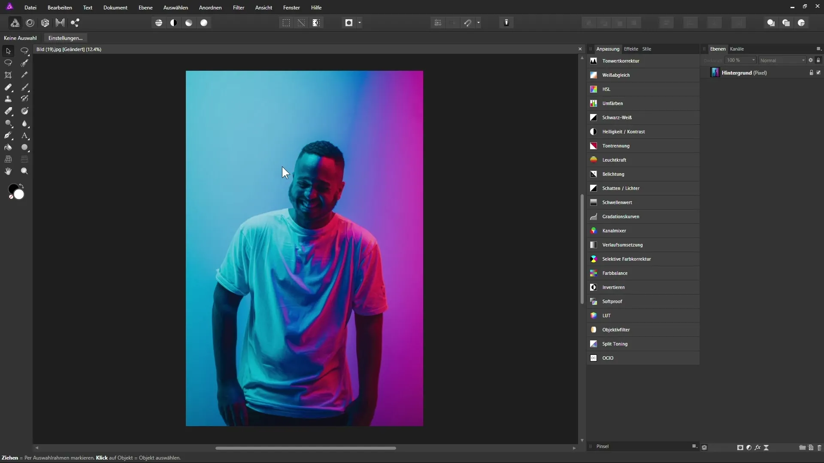Select the Hand view tool
Viewport: 824px width, 463px height.
click(x=8, y=171)
